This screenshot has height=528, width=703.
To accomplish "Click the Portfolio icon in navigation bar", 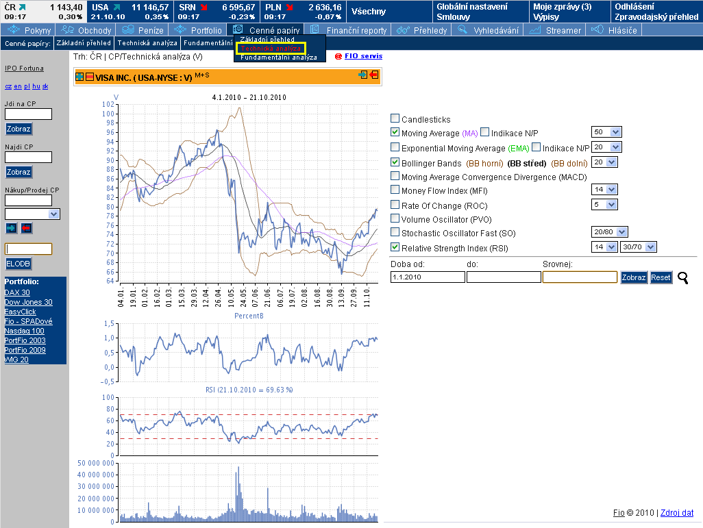I will [180, 29].
